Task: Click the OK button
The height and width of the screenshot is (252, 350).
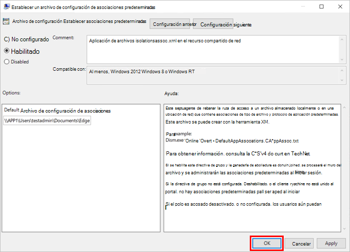Action: coord(267,244)
